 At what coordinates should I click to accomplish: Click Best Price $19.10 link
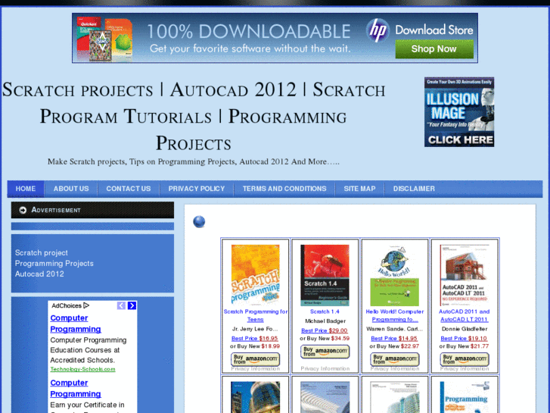pyautogui.click(x=464, y=338)
